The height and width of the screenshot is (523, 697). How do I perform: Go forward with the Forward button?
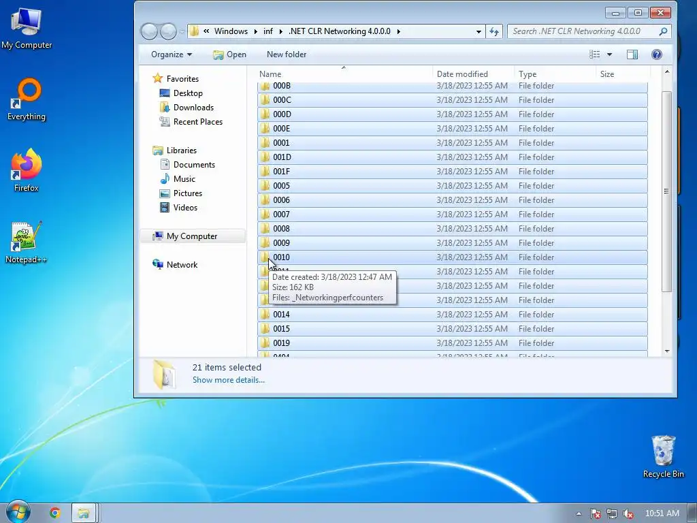click(168, 31)
